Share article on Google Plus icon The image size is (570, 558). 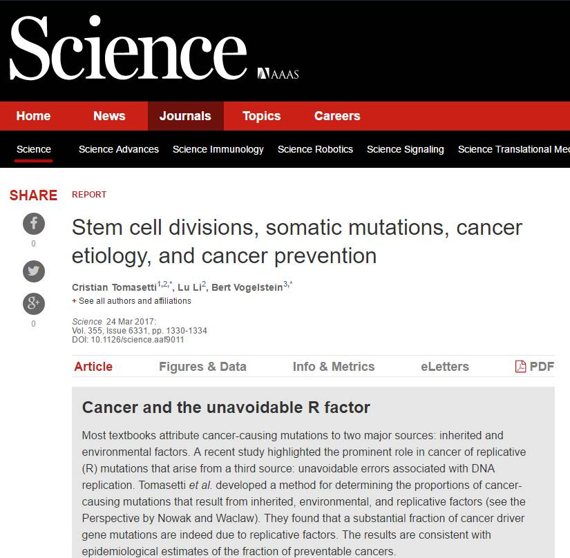click(x=33, y=302)
